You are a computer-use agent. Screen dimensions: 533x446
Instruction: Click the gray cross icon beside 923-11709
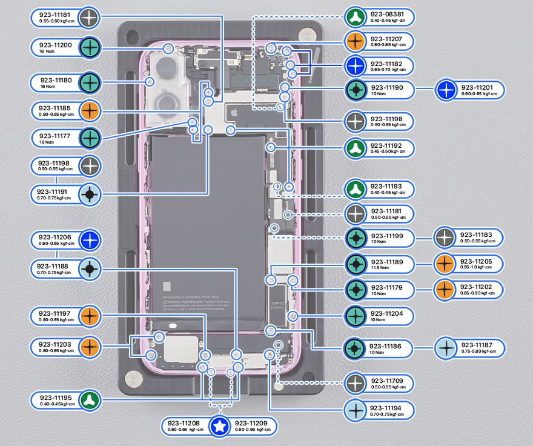[x=354, y=382]
